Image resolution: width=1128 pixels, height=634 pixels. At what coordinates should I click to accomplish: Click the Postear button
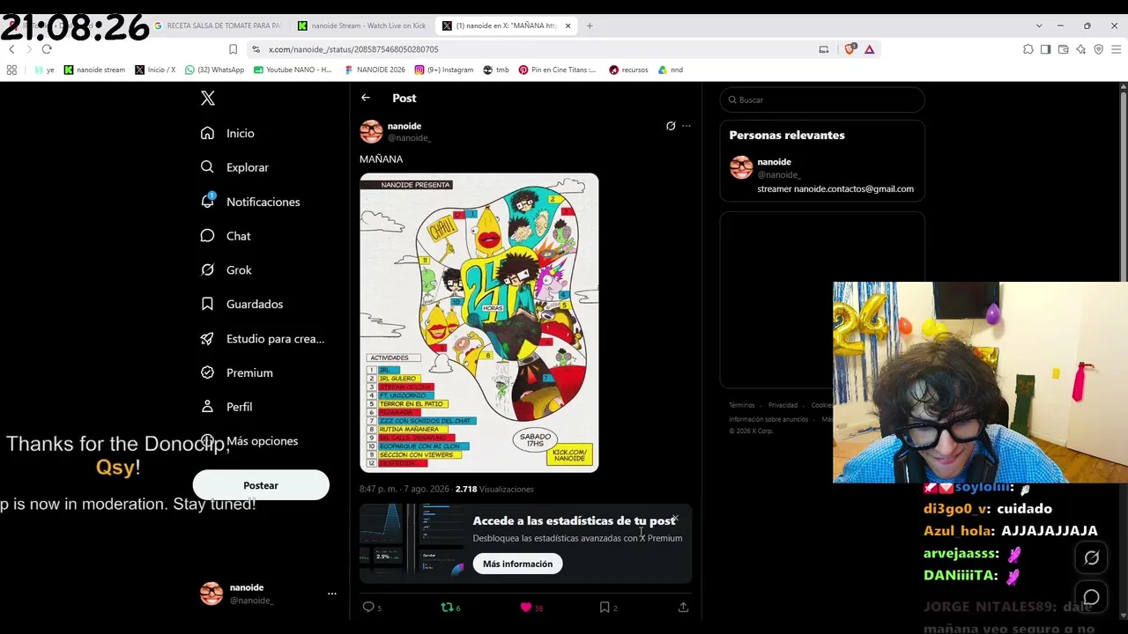(261, 485)
